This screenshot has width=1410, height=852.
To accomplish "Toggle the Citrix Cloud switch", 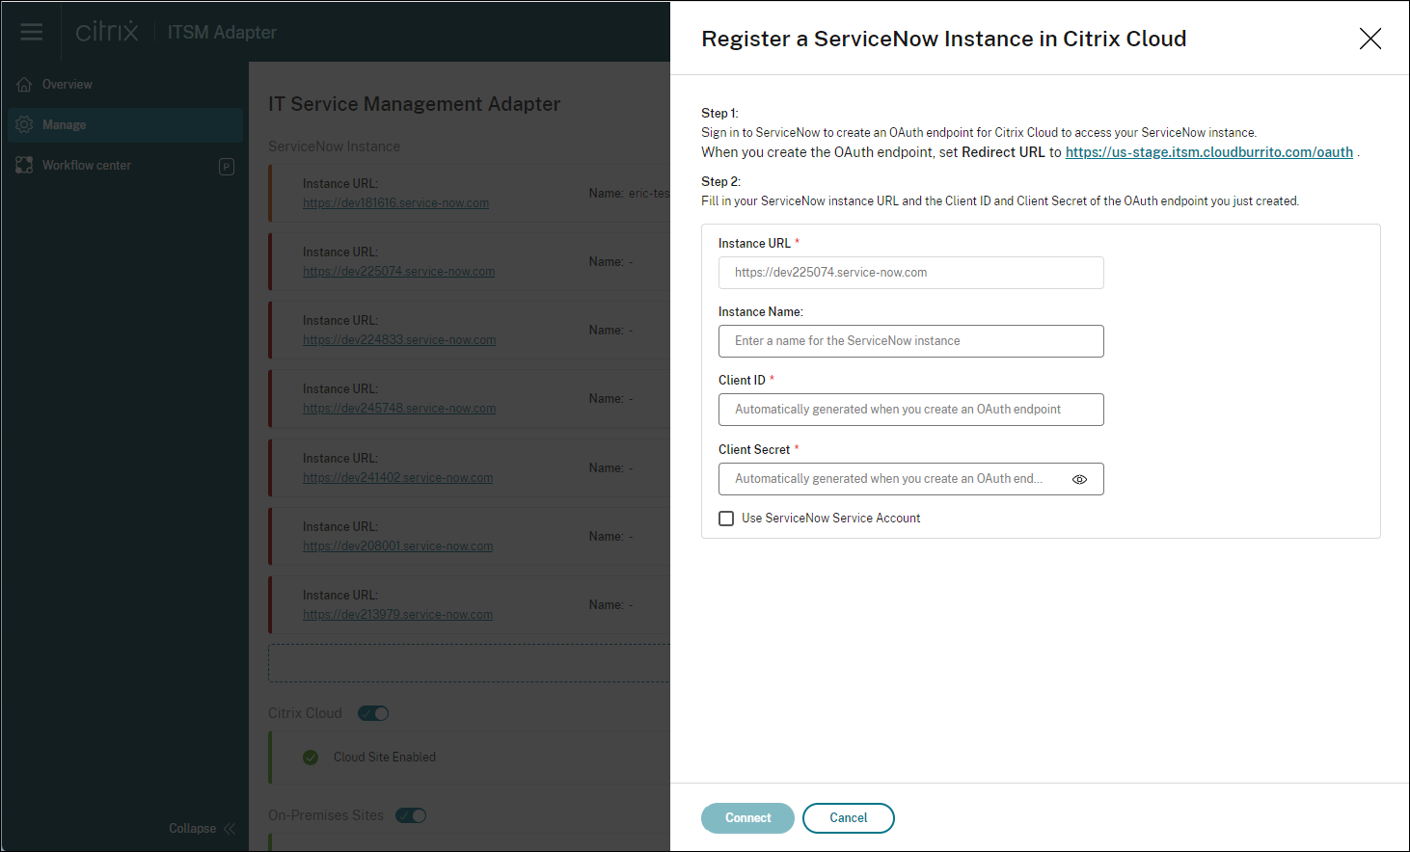I will click(x=373, y=713).
